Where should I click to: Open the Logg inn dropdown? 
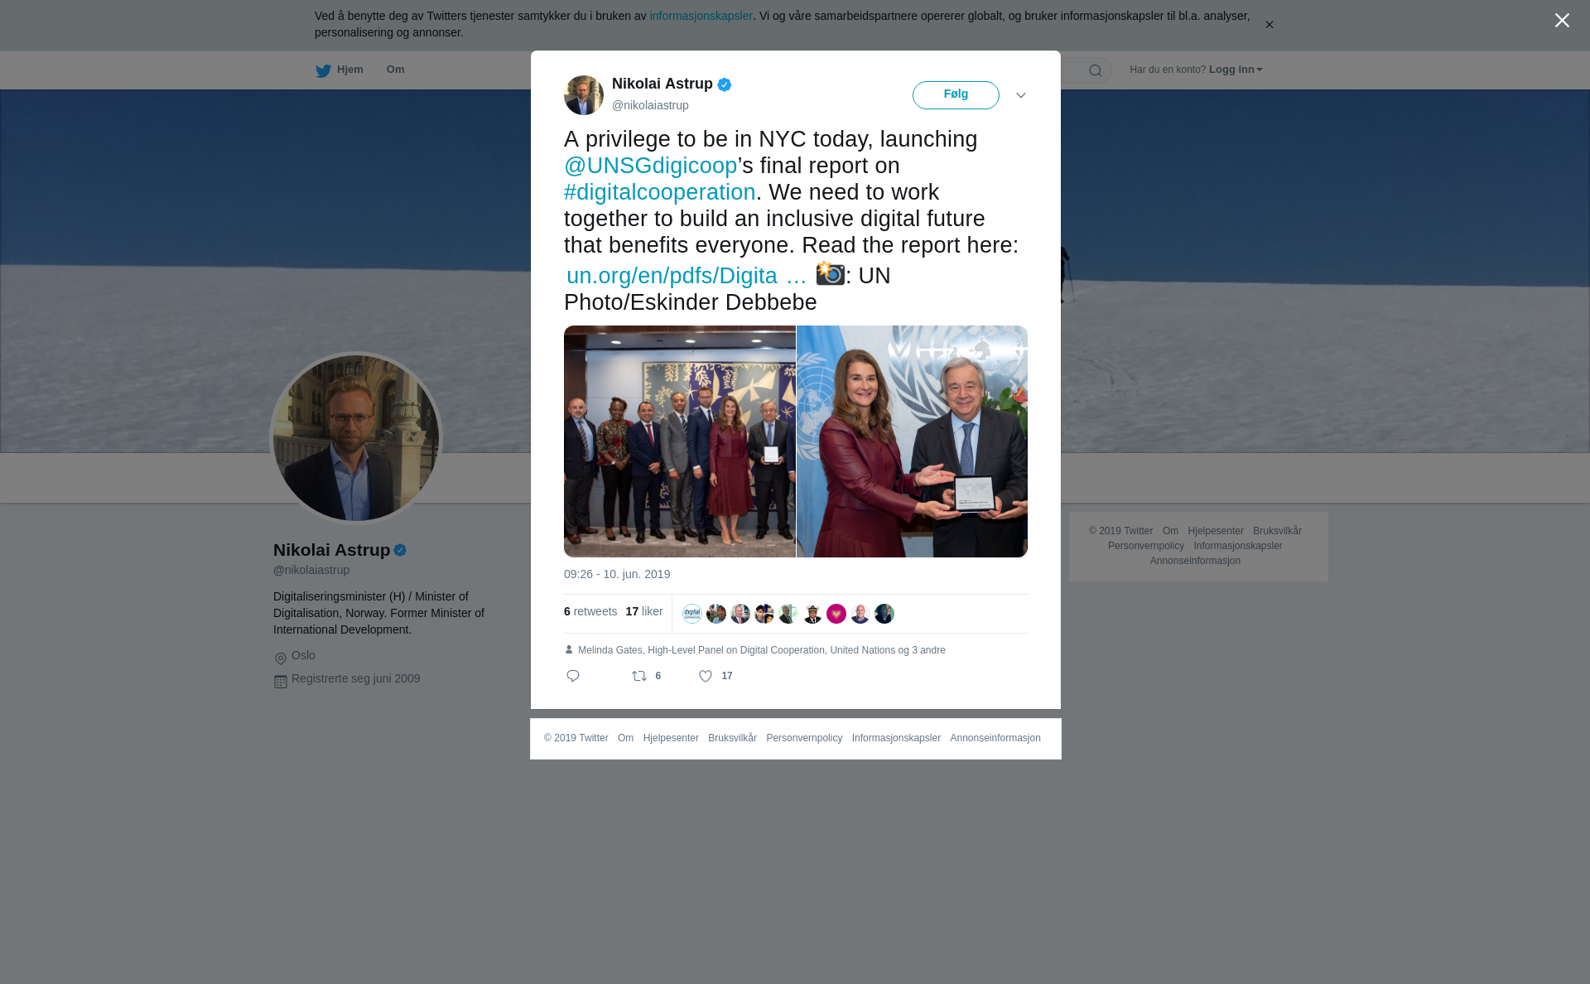tap(1236, 70)
